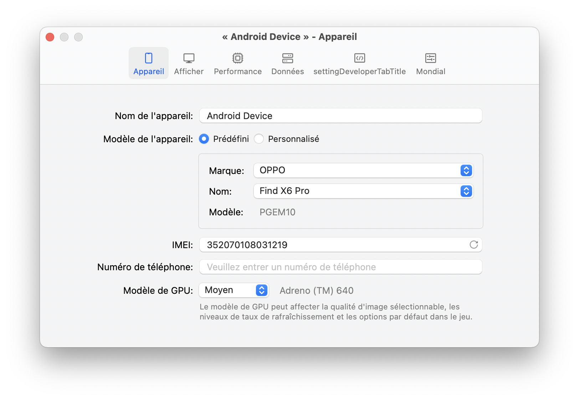This screenshot has height=400, width=579.
Task: Switch to the Performance tab label
Action: (237, 72)
